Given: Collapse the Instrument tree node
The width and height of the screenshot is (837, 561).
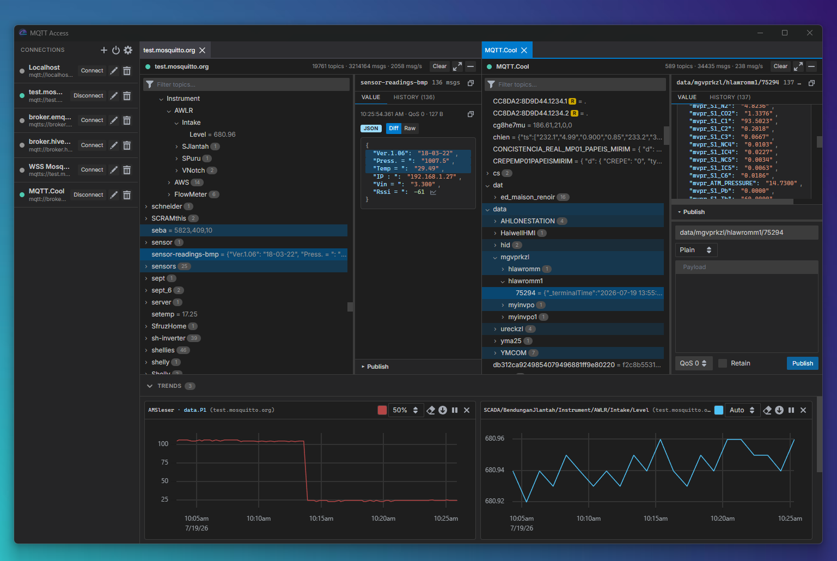Looking at the screenshot, I should pyautogui.click(x=161, y=99).
